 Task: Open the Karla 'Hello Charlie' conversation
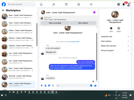pyautogui.click(x=18, y=70)
